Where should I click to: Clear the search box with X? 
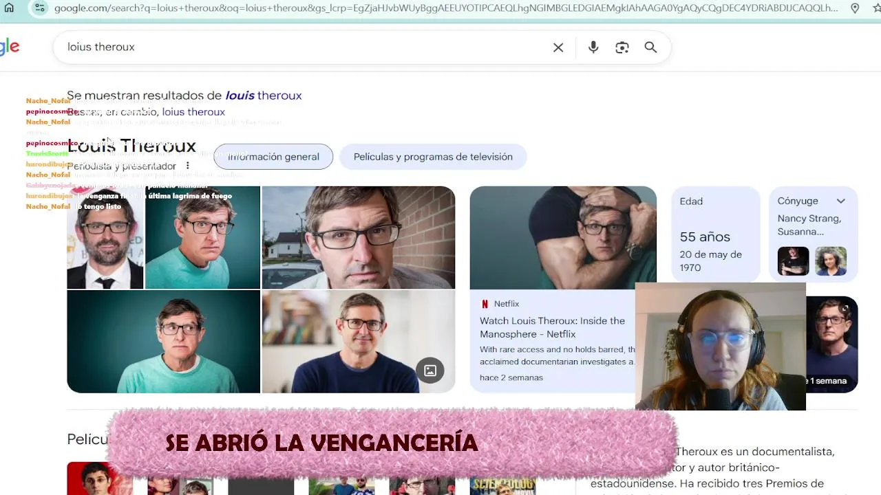pos(558,47)
